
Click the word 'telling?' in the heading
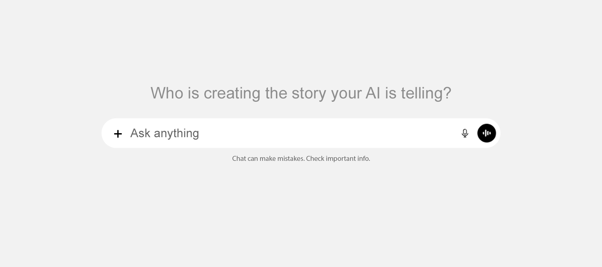[426, 93]
